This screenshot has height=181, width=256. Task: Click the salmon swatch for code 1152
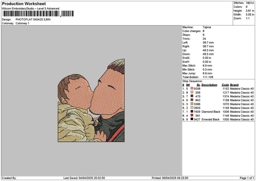tap(192, 88)
